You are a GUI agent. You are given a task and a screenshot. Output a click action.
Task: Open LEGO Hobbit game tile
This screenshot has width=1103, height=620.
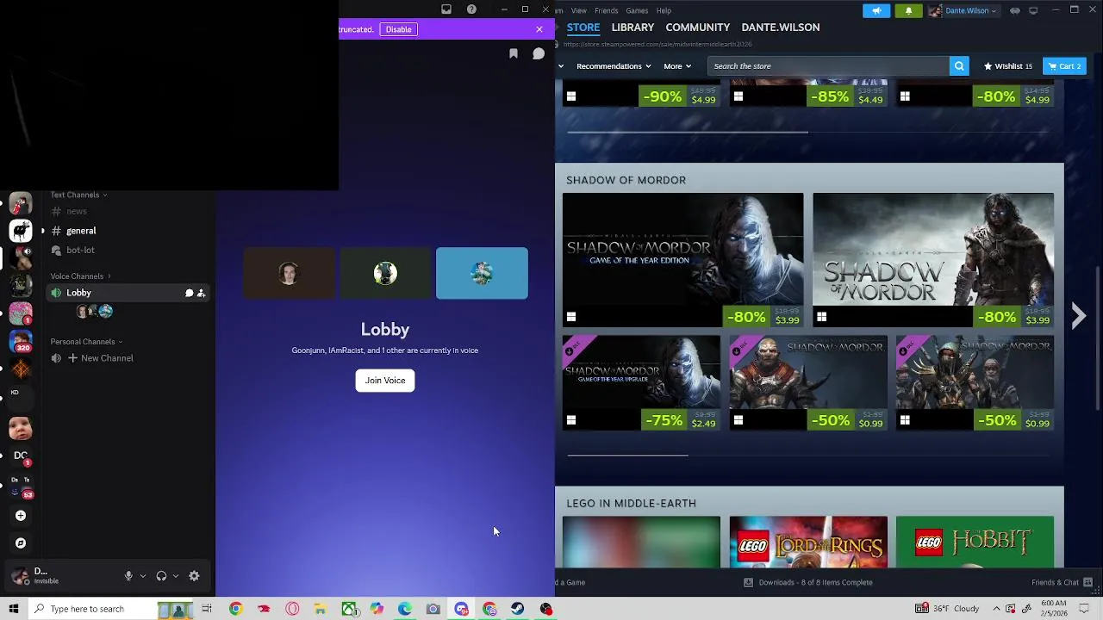[975, 542]
